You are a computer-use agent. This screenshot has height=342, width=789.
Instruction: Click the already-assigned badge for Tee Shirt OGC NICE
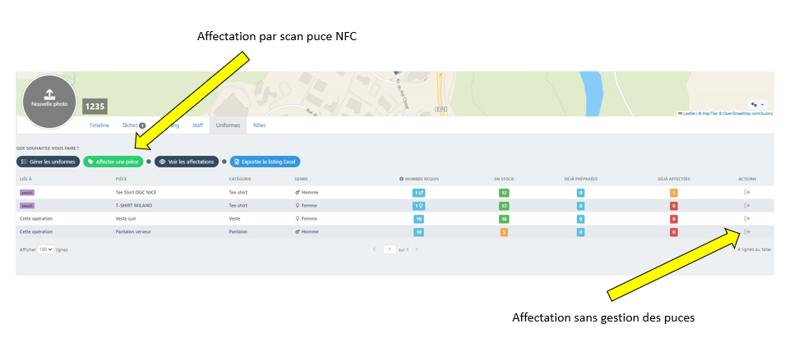pos(673,193)
